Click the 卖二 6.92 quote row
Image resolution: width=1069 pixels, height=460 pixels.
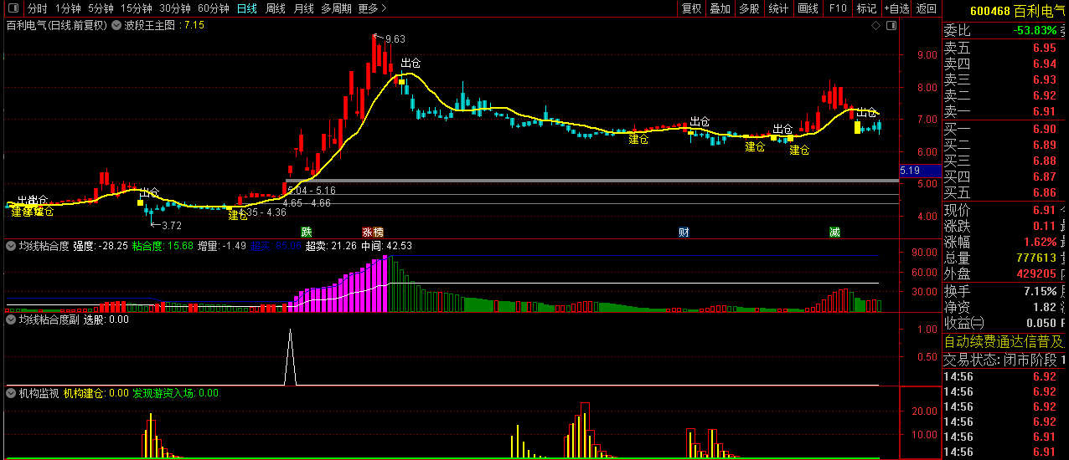click(x=1005, y=95)
